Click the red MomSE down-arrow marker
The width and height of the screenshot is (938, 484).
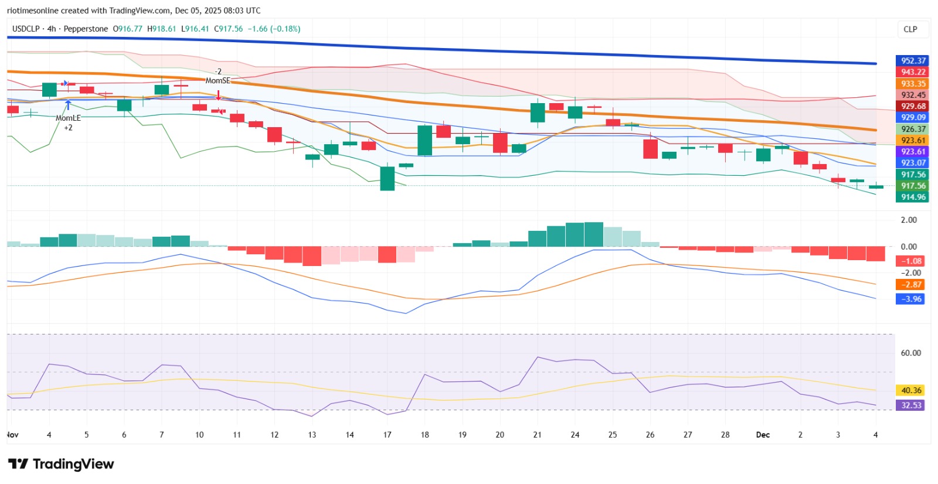pyautogui.click(x=219, y=96)
